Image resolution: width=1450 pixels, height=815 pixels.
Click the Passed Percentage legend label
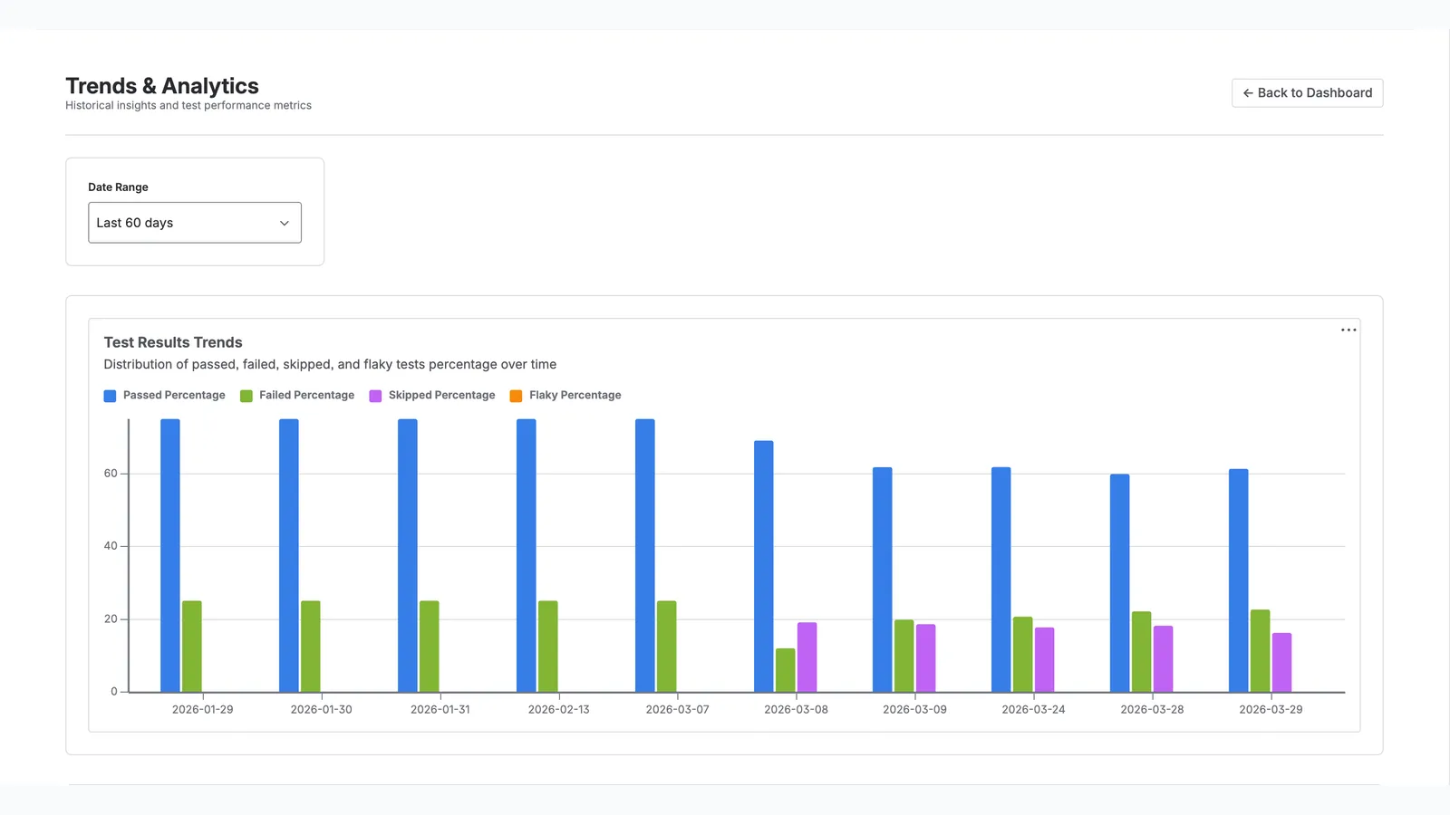pos(174,395)
